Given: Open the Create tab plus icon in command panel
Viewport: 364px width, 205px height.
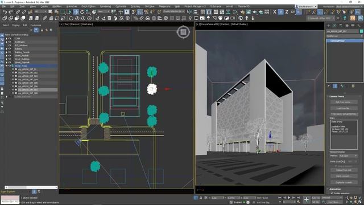Looking at the screenshot, I should pos(329,26).
